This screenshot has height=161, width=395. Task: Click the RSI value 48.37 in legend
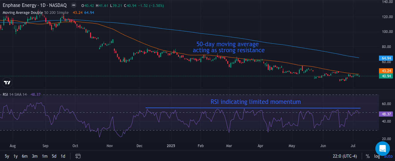click(x=35, y=95)
